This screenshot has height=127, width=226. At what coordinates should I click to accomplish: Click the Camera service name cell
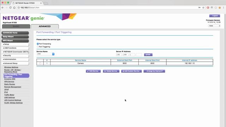81,64
